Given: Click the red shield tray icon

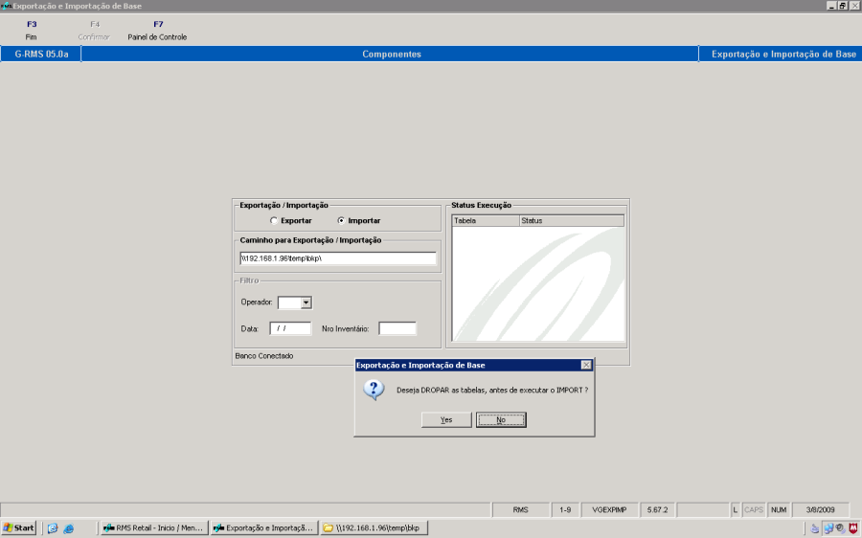Looking at the screenshot, I should pos(853,528).
